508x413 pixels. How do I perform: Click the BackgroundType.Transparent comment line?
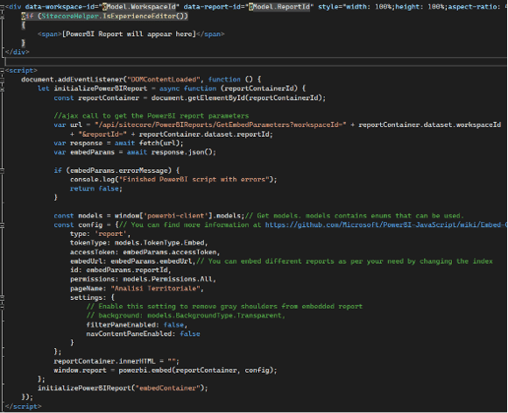(x=186, y=316)
